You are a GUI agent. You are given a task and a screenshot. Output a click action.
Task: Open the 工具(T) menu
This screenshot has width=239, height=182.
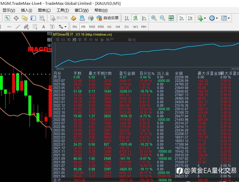[x=63, y=10]
